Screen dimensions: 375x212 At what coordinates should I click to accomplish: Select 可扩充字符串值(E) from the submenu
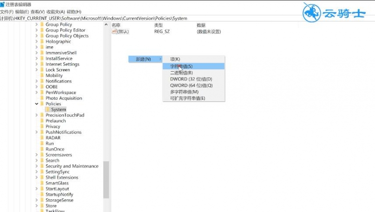pos(194,98)
